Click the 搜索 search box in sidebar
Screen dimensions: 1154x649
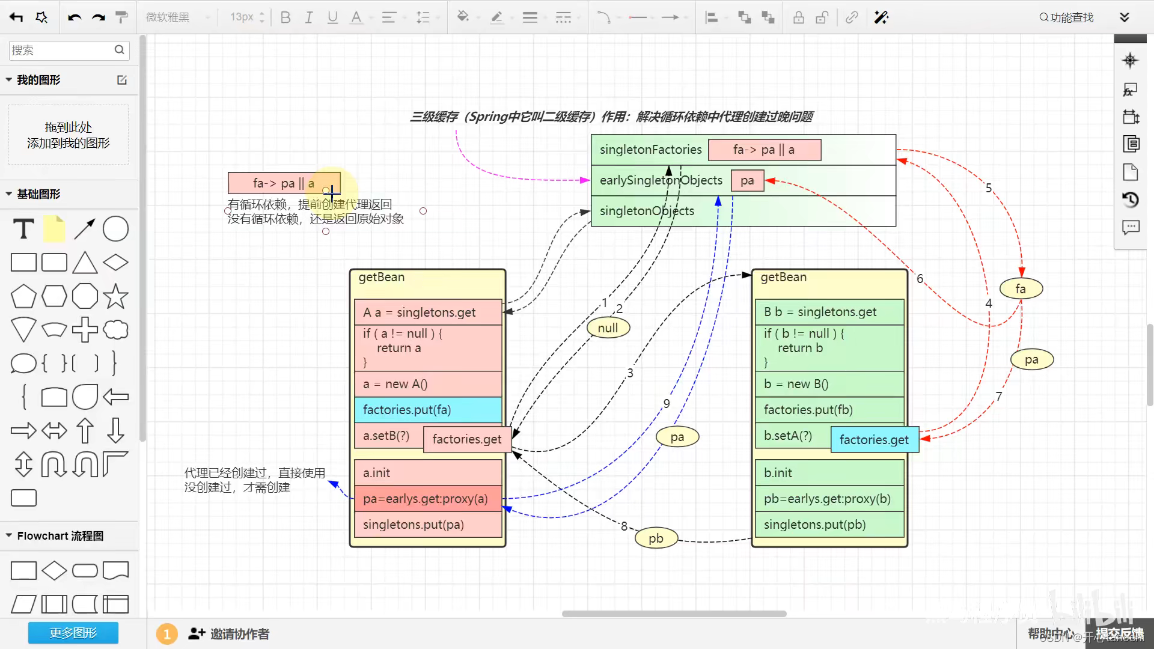[67, 50]
